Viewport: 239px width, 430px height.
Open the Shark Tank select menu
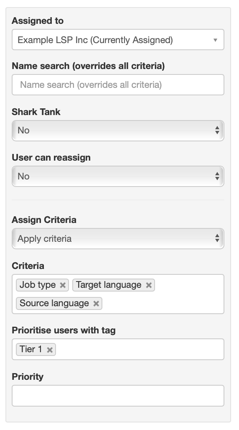point(118,131)
